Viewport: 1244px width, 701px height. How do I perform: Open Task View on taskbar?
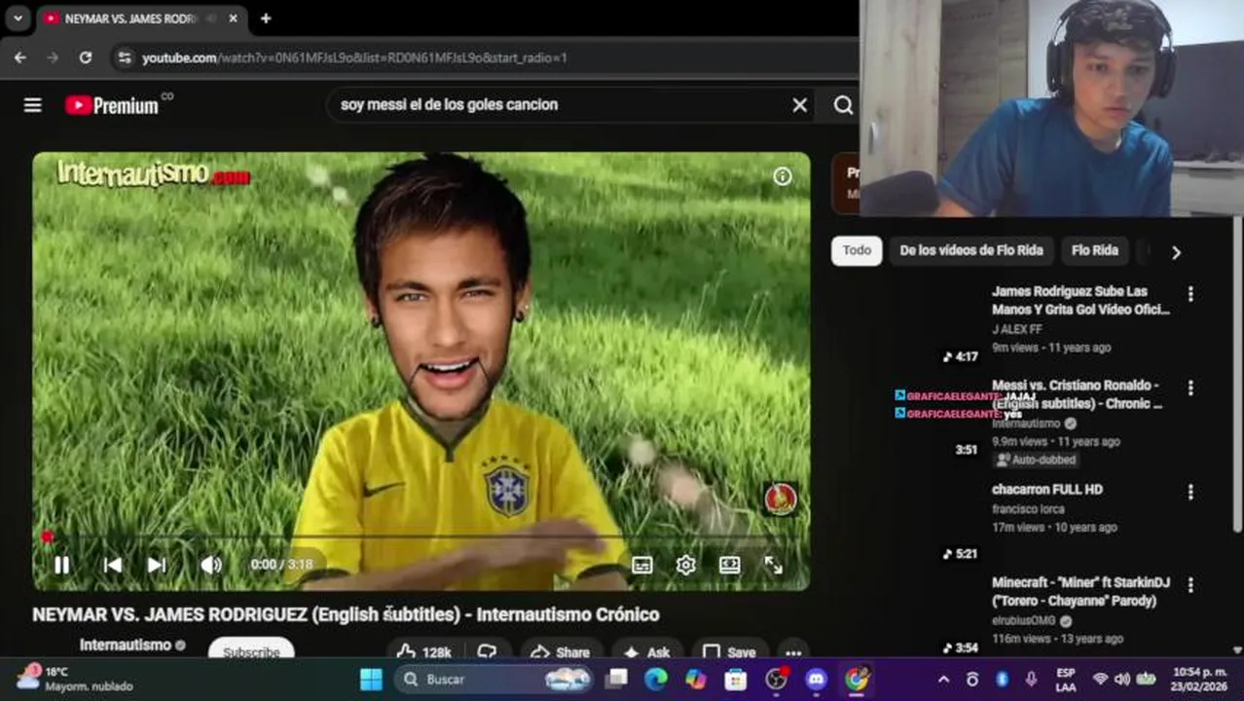point(617,679)
